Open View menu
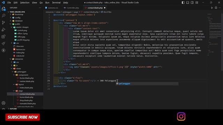The height and width of the screenshot is (125, 223). 34,2
